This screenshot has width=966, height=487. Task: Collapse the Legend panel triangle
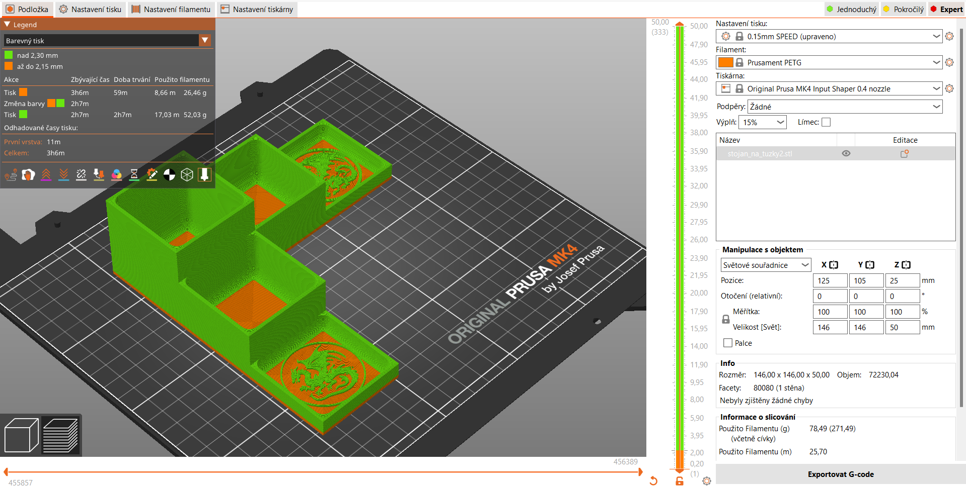coord(7,24)
